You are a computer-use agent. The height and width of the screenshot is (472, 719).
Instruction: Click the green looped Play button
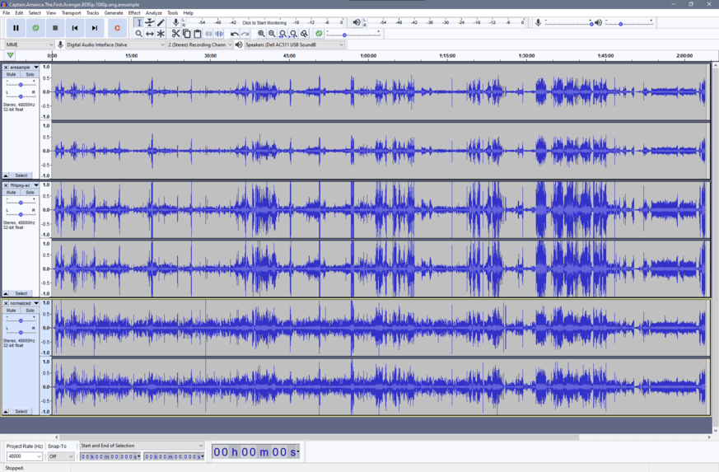pos(35,28)
